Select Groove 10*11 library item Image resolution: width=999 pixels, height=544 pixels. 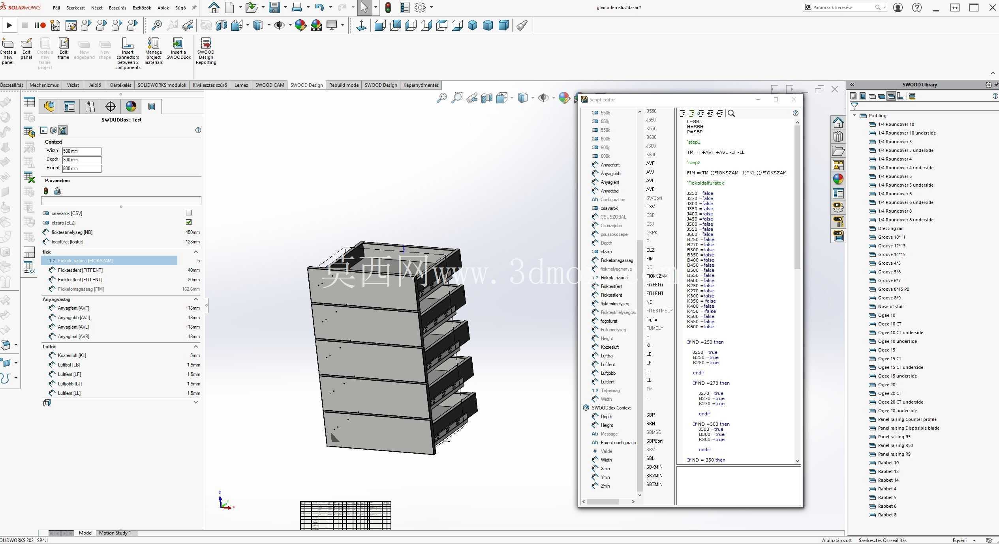(x=891, y=237)
